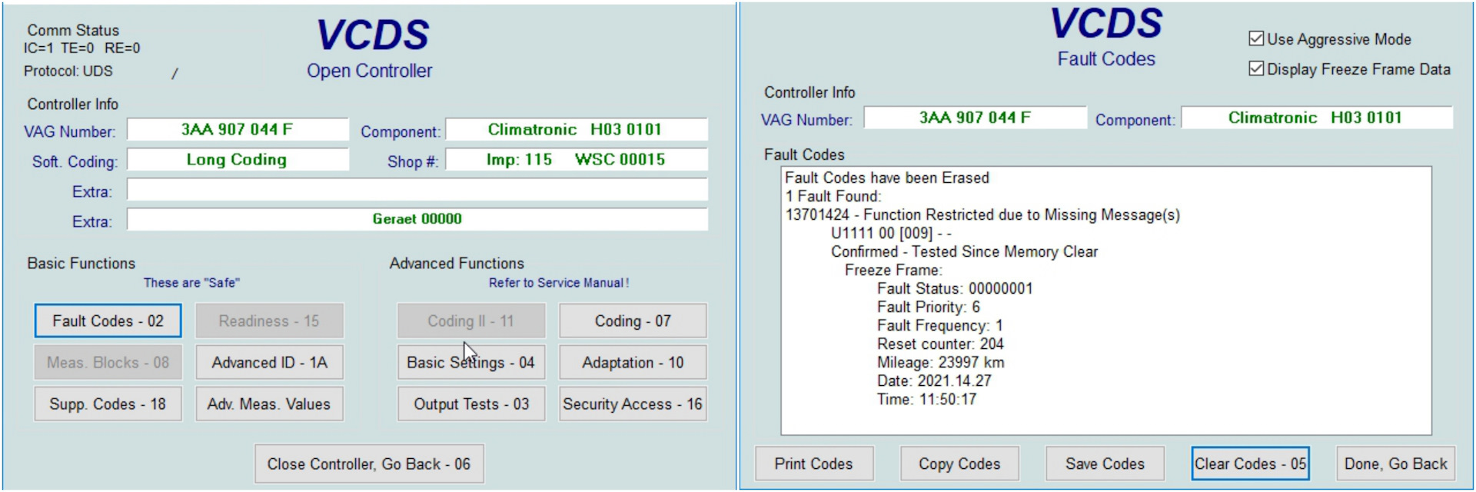Click the Soft. Coding field showing Long Coding

(238, 159)
